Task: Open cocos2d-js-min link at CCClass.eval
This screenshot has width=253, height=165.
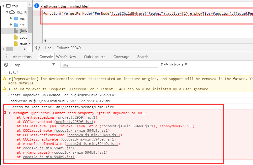Action: (127, 126)
